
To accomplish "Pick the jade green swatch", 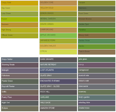I will 97,60.
